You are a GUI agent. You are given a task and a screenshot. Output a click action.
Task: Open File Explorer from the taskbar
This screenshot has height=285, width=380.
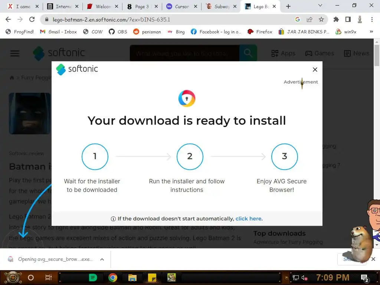tap(132, 278)
